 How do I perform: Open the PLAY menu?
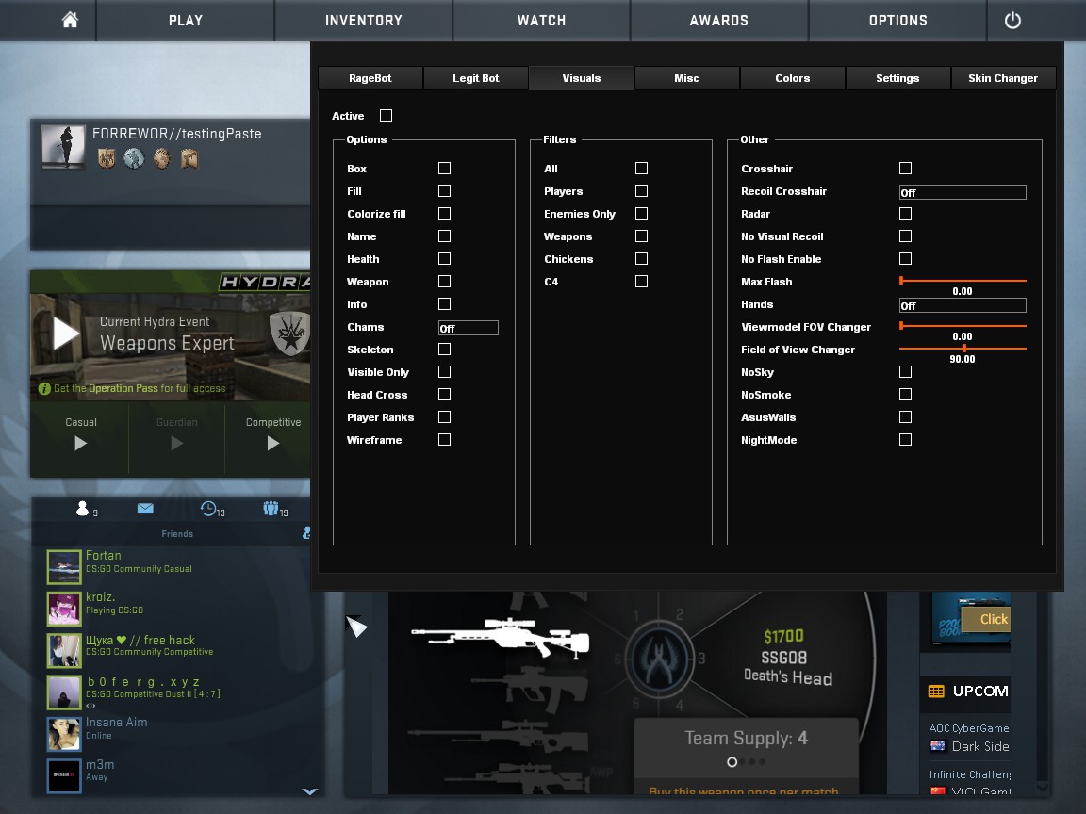click(186, 20)
